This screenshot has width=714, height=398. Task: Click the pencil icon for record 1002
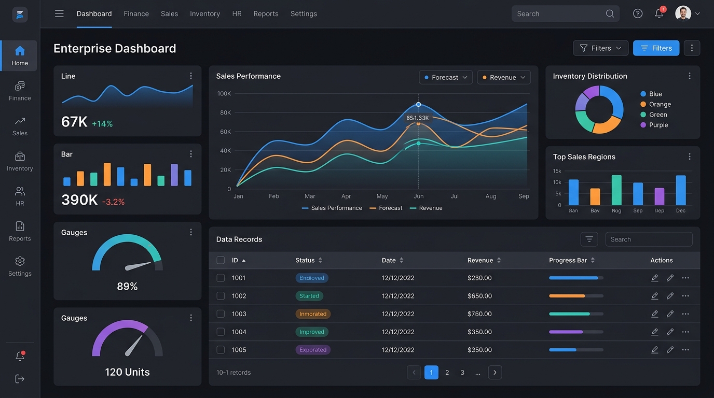[x=670, y=296]
